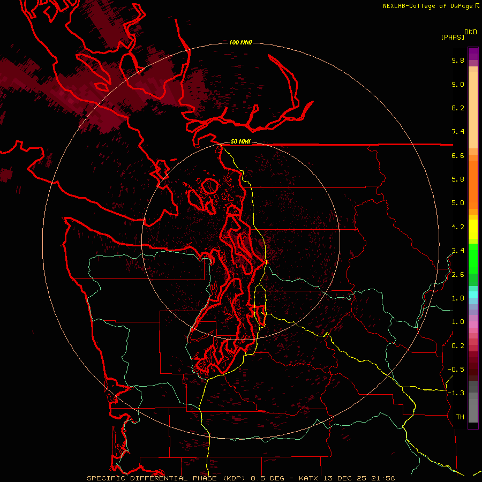Click the 1.0 scale value

tap(458, 322)
